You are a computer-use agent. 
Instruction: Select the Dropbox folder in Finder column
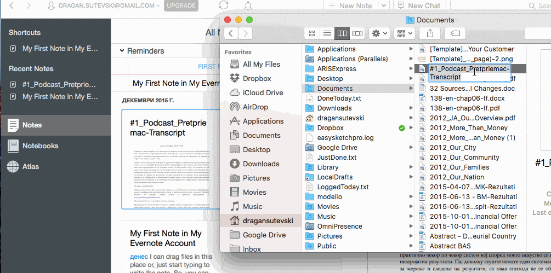(330, 127)
